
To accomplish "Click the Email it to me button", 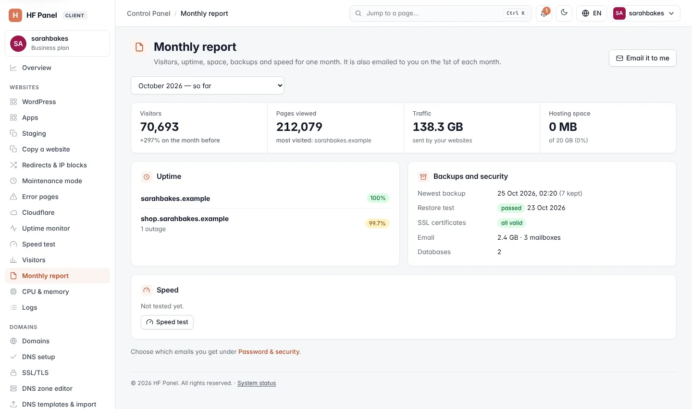I will coord(643,58).
